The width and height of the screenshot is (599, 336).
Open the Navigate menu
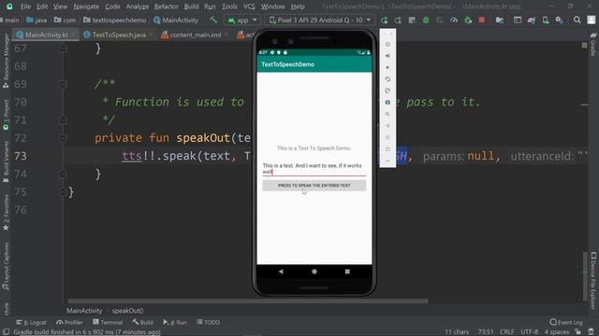86,7
